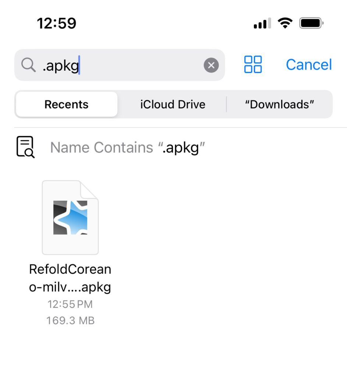Switch scope to "Downloads" folder

280,105
